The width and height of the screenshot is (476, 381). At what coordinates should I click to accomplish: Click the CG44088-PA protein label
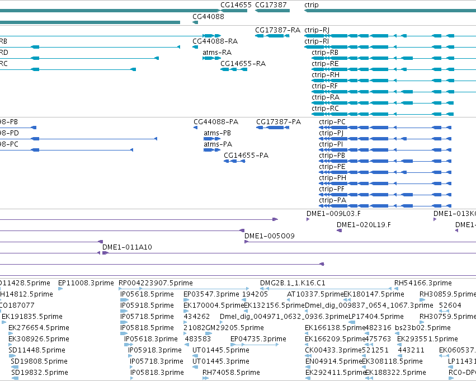point(216,122)
